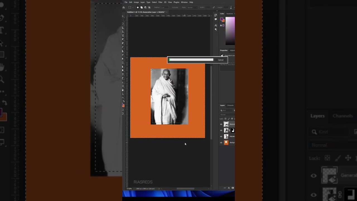
Task: Select the Eyedropper tool
Action: pos(123,40)
